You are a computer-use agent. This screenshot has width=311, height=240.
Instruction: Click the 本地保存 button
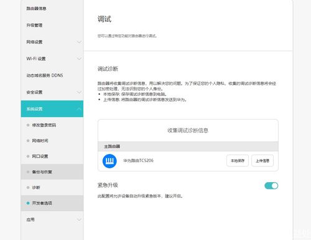click(x=238, y=161)
